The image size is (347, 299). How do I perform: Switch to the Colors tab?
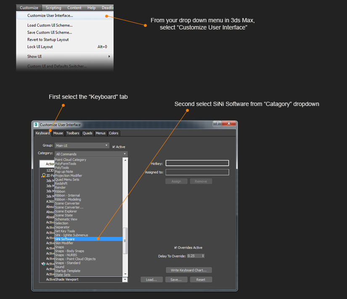coord(114,133)
